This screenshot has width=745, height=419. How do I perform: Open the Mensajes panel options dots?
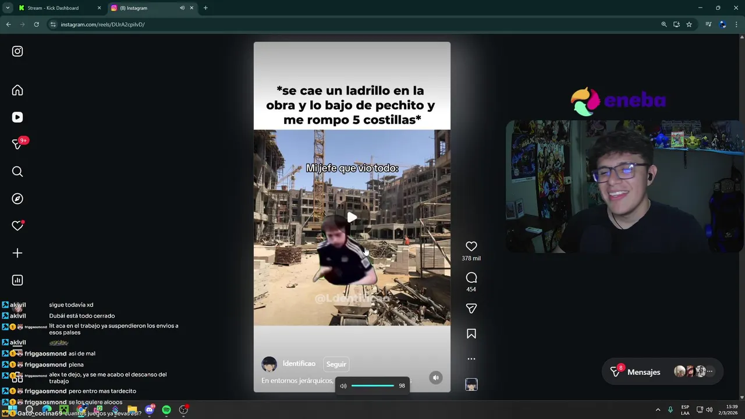(709, 371)
